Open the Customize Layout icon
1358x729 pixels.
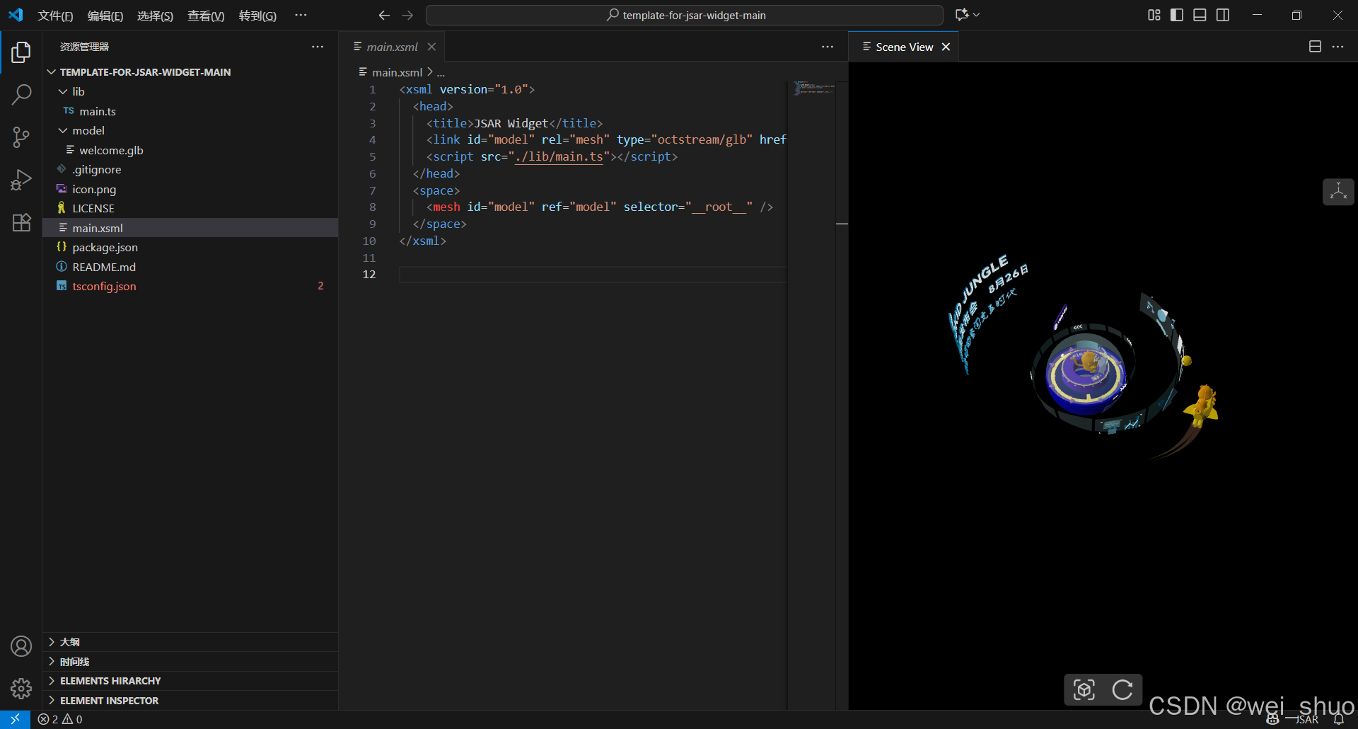(1154, 15)
